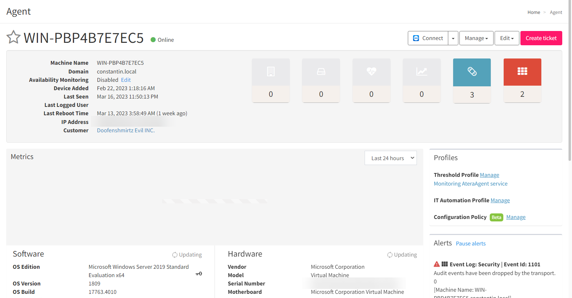Open the Manage dropdown menu
Screen dimensions: 572x298
click(476, 38)
